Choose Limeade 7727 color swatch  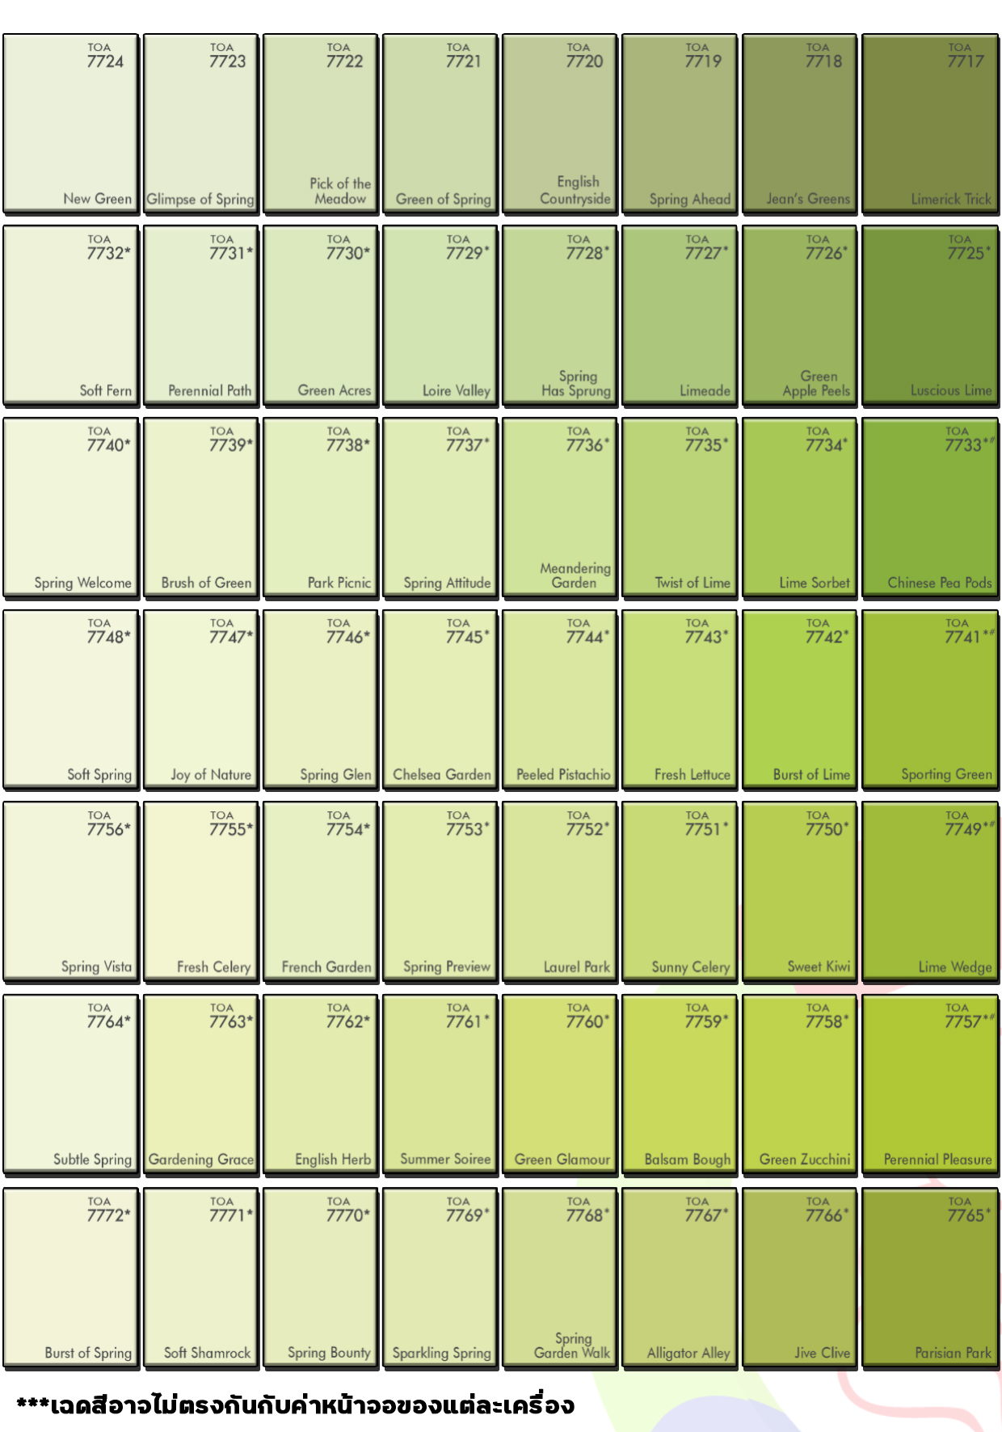pos(680,316)
